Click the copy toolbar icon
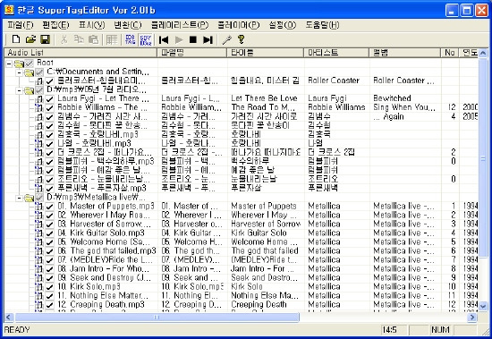Viewport: 492px width, 339px height. 79,39
